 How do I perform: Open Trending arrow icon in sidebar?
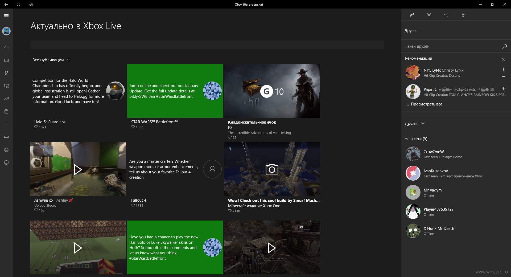pyautogui.click(x=6, y=99)
